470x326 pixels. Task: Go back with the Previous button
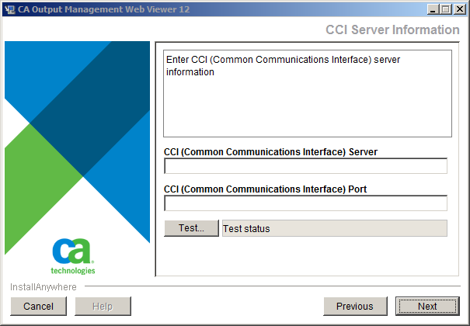click(354, 307)
